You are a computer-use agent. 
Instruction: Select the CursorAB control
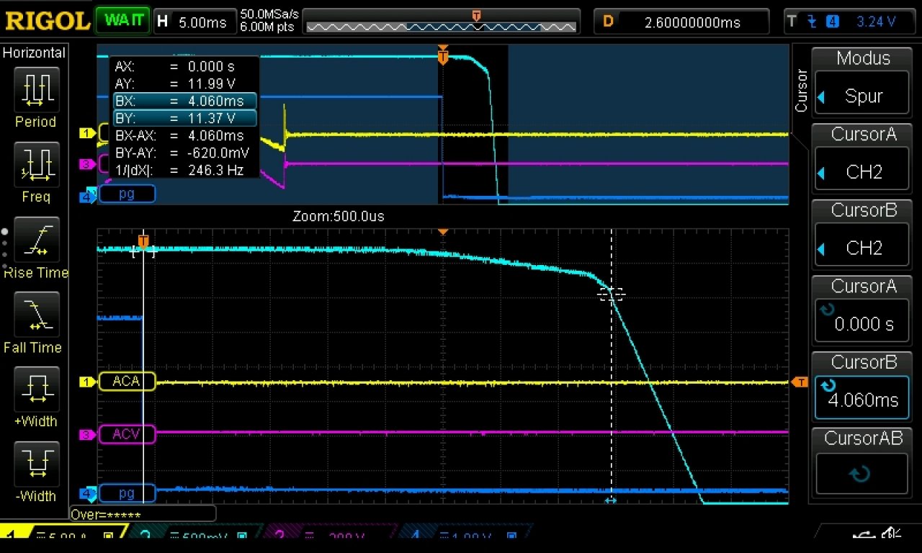point(861,475)
